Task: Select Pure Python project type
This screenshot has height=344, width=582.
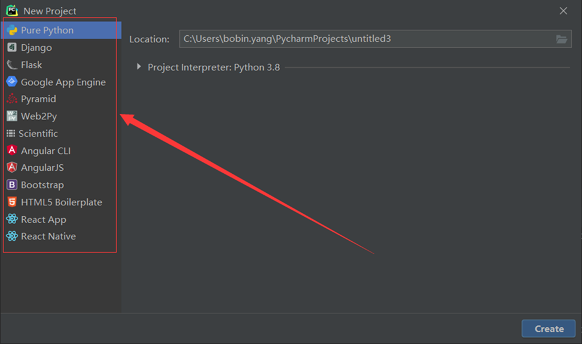Action: (48, 30)
